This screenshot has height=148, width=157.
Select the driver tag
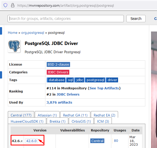click(x=112, y=80)
